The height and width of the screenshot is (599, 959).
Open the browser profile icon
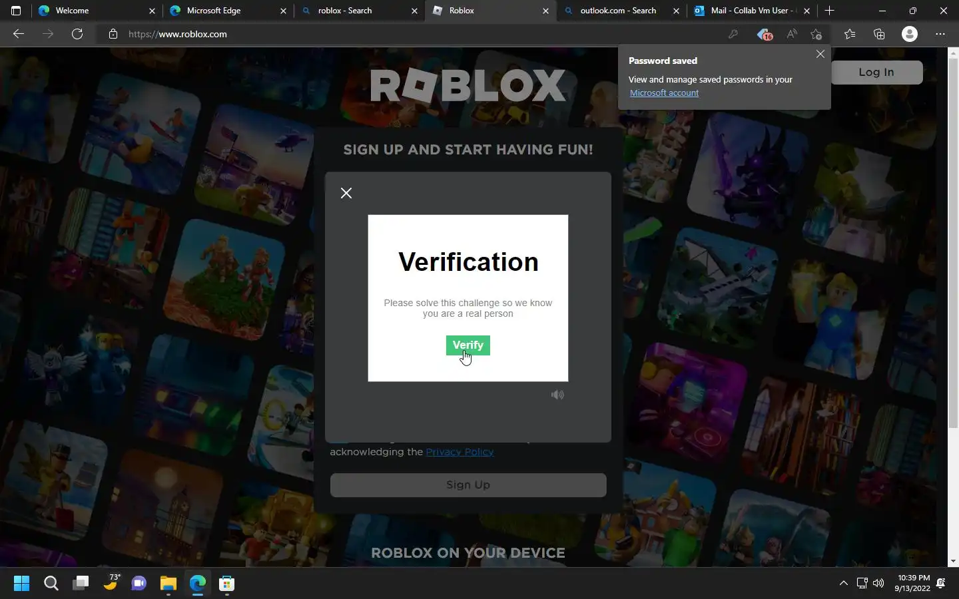(x=909, y=34)
